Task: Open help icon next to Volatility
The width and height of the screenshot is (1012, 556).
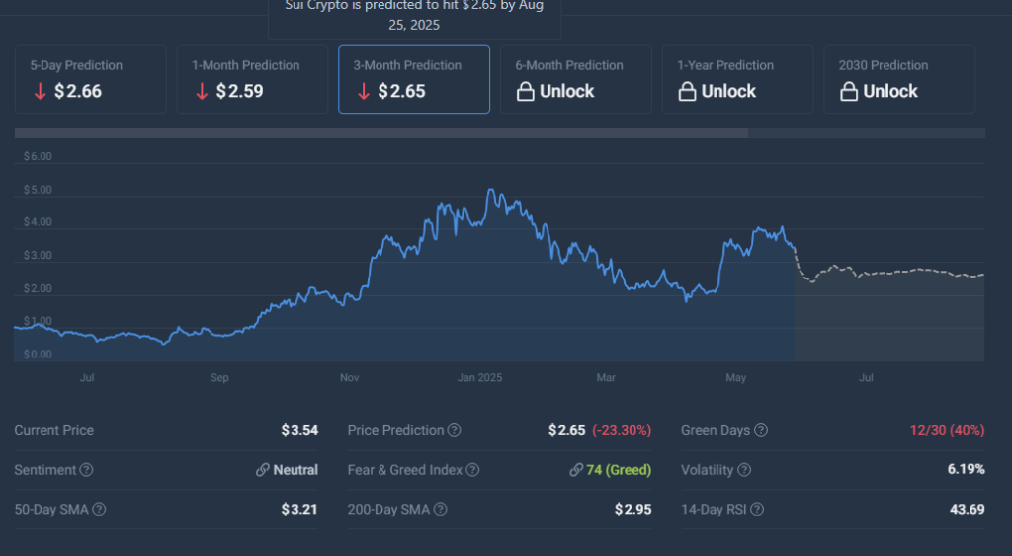Action: (744, 469)
